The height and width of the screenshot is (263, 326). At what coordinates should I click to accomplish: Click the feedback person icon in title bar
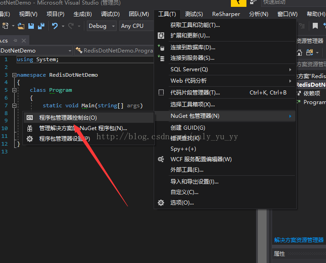coord(254,3)
